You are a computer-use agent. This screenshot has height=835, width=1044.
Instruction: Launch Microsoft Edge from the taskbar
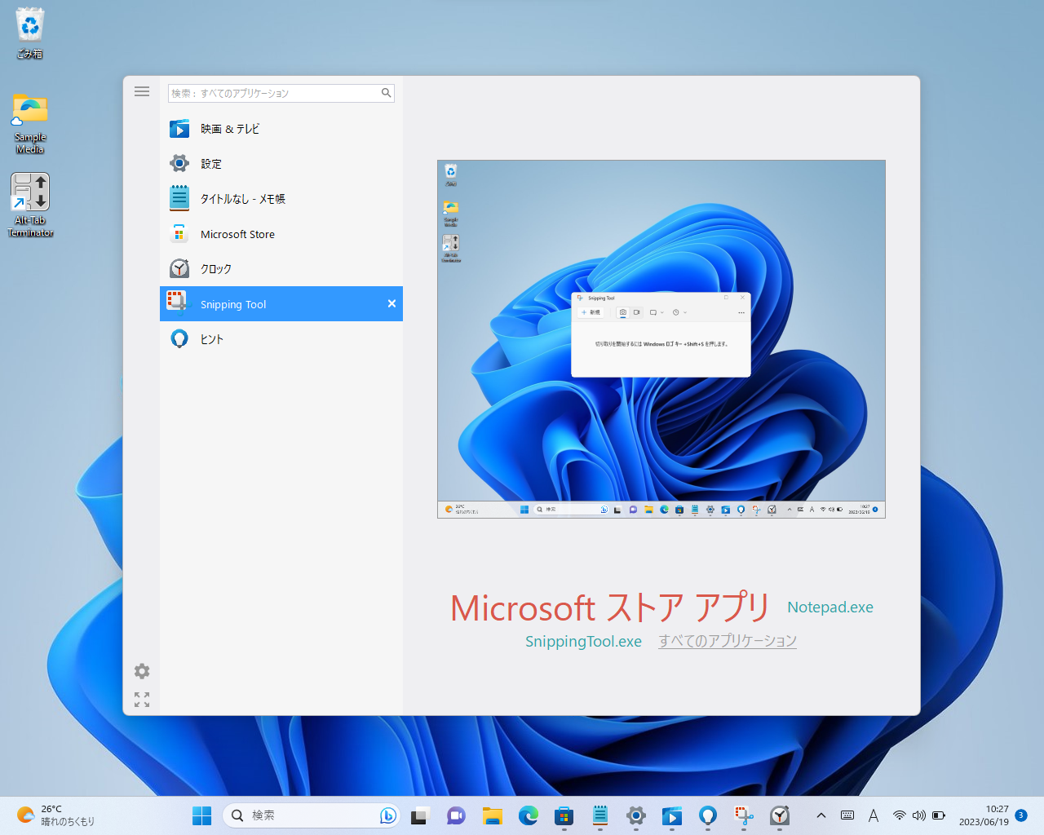(529, 815)
